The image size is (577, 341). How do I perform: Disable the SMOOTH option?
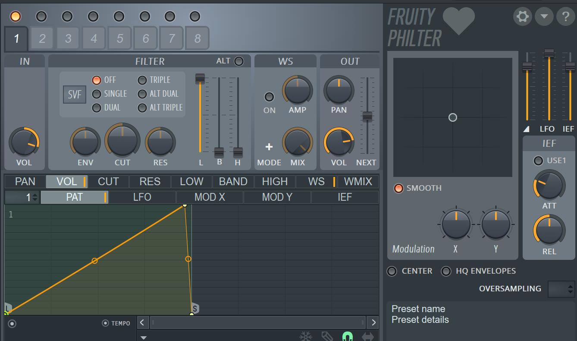399,188
